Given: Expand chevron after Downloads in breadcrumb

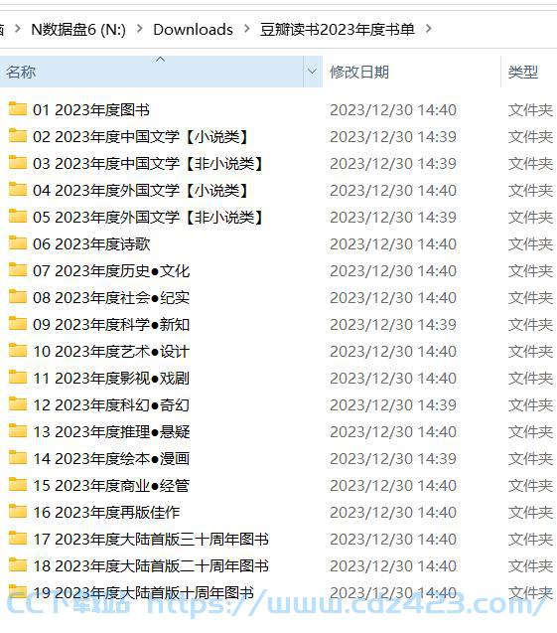Looking at the screenshot, I should 246,29.
